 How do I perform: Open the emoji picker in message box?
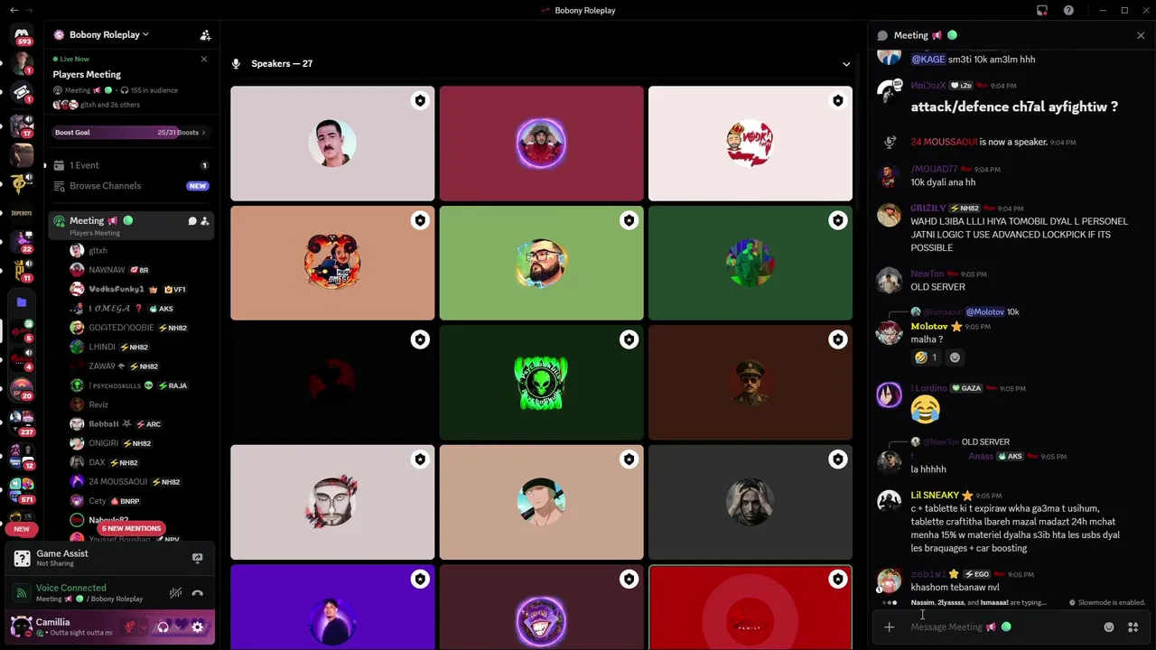1109,627
